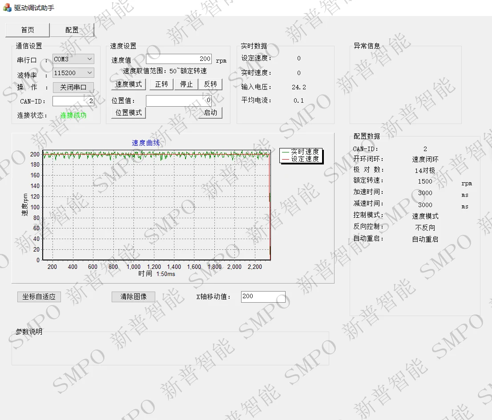Open the 波特率 115200 dropdown
Screen dimensions: 492x420
[73, 73]
